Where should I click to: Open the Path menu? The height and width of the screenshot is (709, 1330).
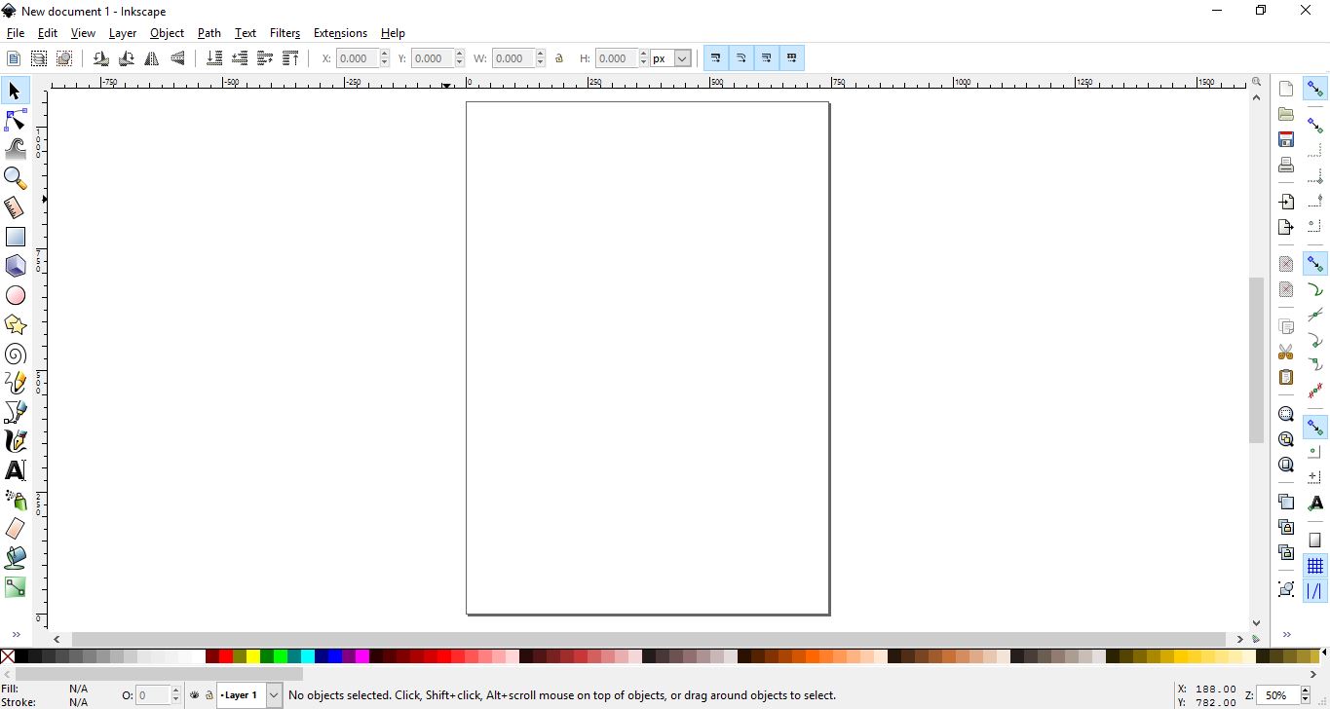[209, 32]
